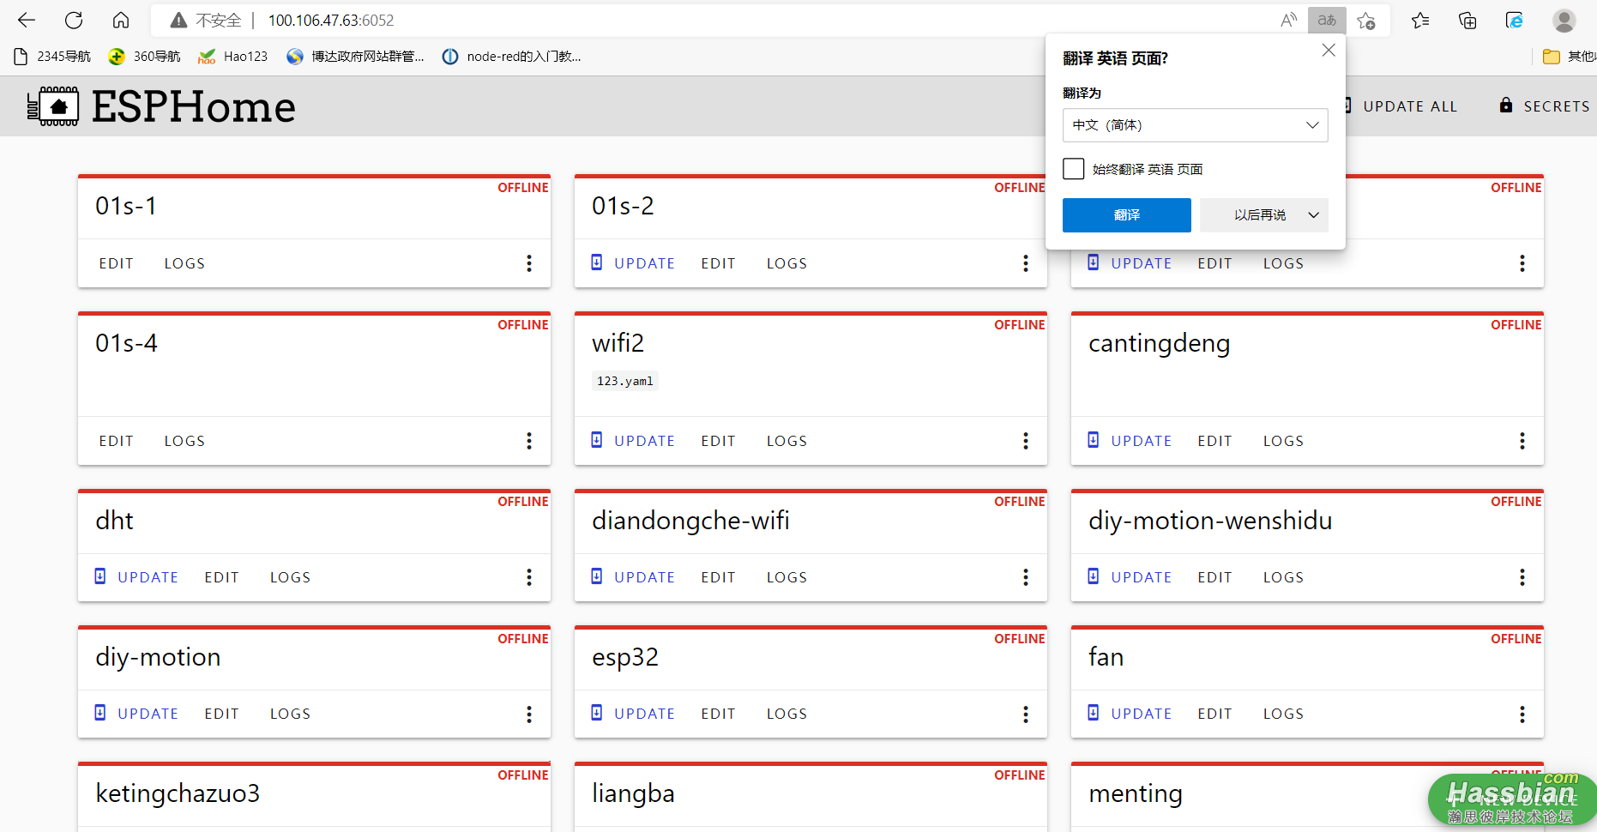Open the three-dot menu on 01s-1 card
Screen dimensions: 1597x832
point(529,263)
